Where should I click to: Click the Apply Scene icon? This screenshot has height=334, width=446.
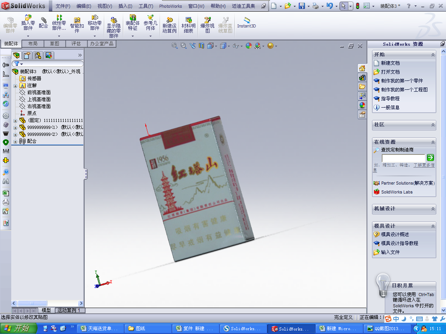258,46
